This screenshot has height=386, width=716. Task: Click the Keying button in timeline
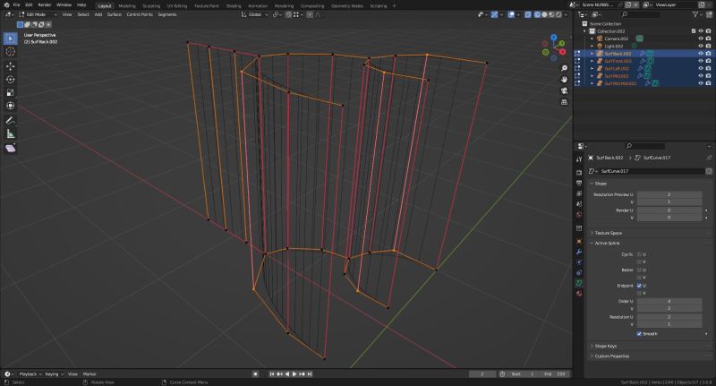(54, 374)
